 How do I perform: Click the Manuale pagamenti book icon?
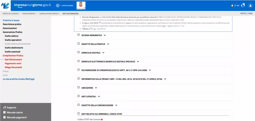4,117
